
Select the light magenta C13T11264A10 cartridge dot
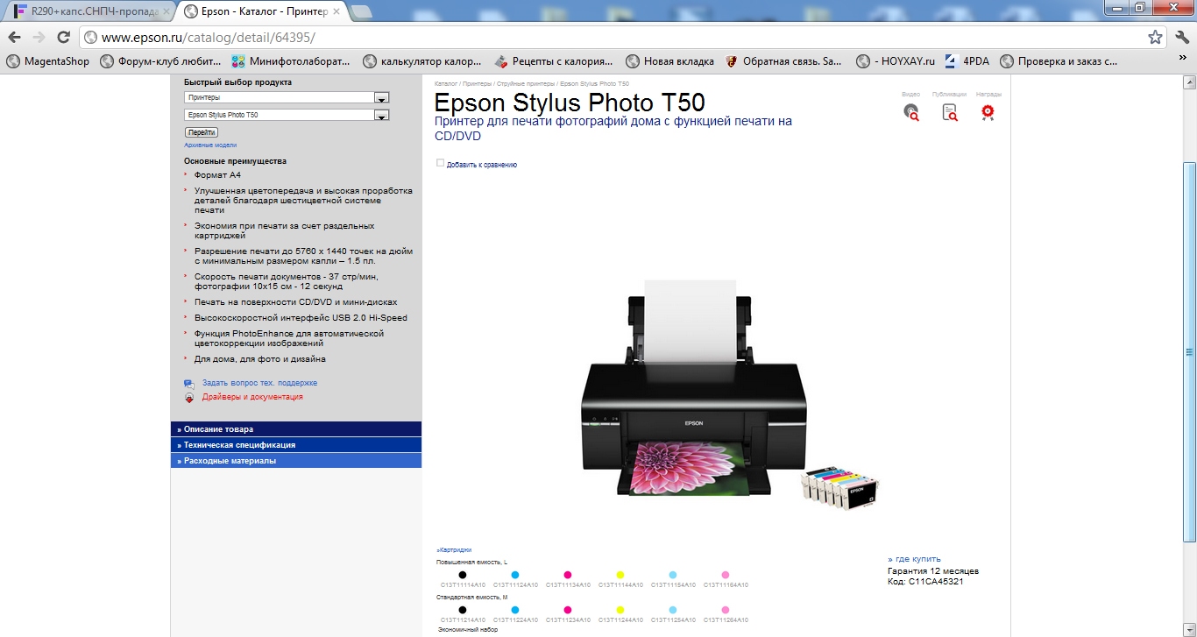[726, 609]
